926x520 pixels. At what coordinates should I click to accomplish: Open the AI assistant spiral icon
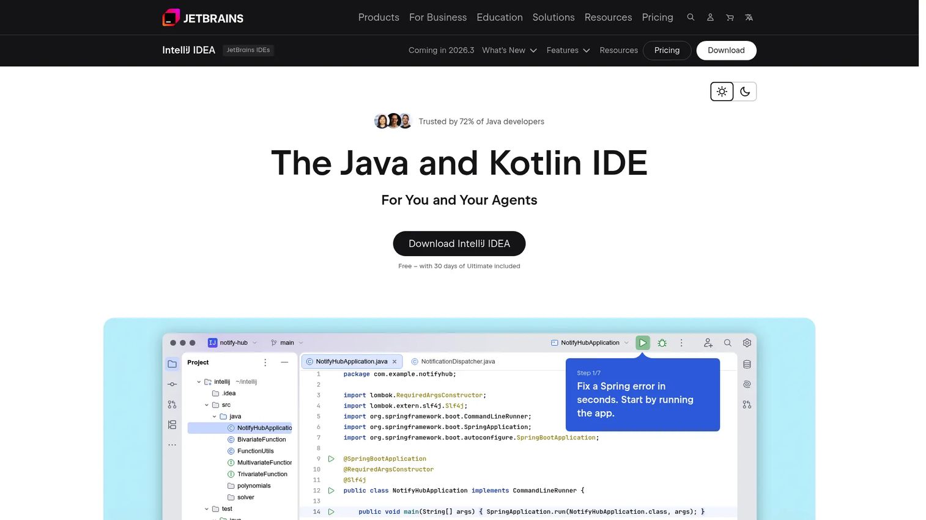(x=747, y=384)
